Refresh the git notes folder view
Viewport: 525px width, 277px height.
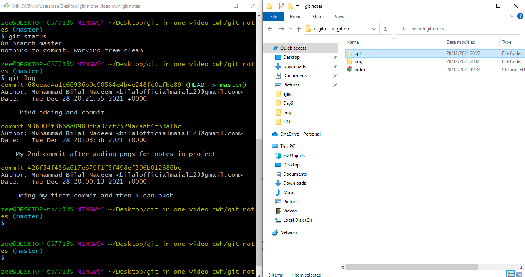click(x=385, y=29)
